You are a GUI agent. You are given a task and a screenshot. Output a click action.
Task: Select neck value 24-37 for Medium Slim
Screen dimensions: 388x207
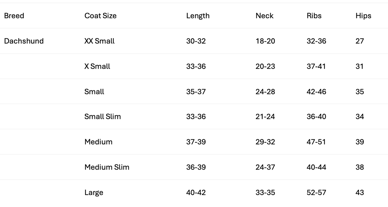(x=265, y=167)
